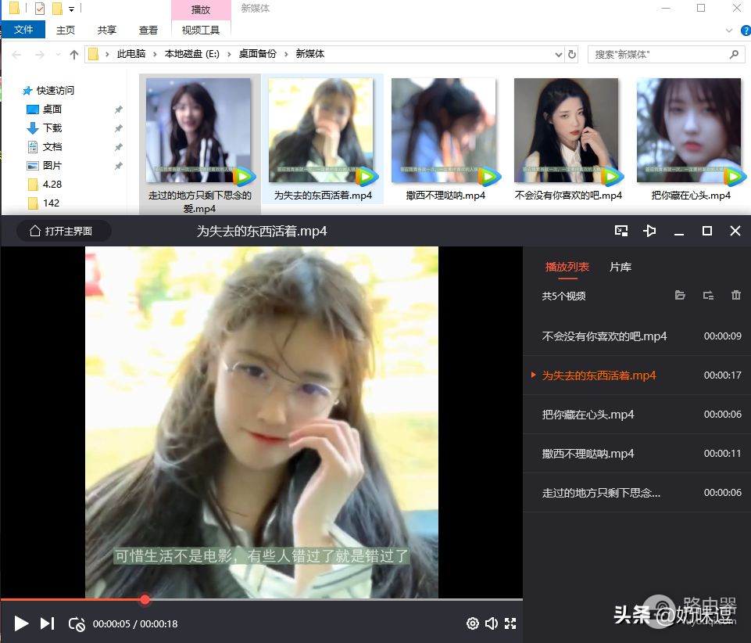Toggle the loop playback mode icon
Viewport: 751px width, 643px height.
tap(76, 623)
